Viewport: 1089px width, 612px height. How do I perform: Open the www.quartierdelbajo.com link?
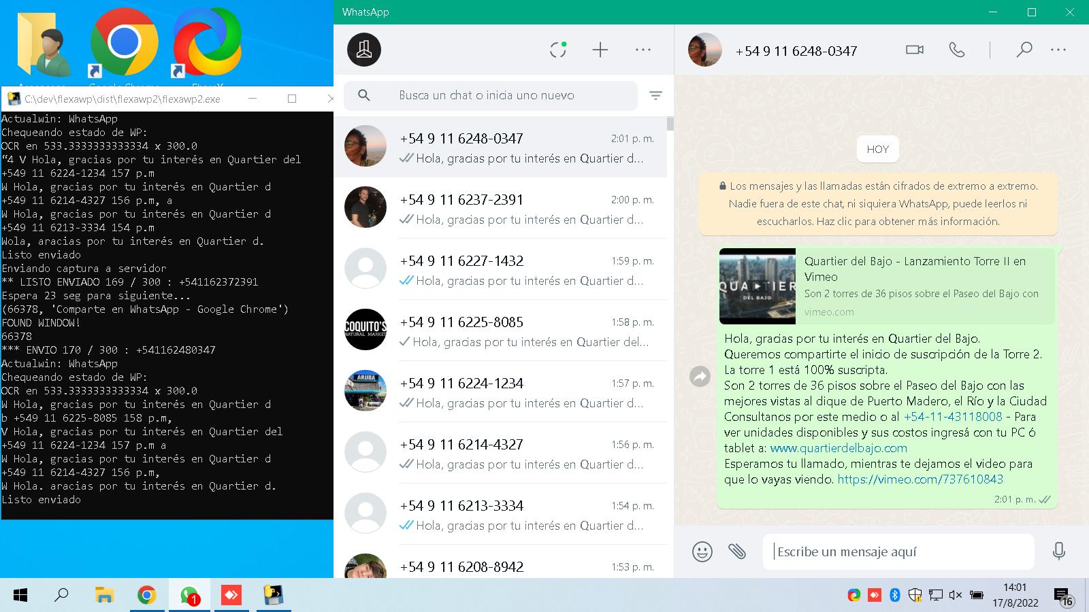click(x=839, y=448)
